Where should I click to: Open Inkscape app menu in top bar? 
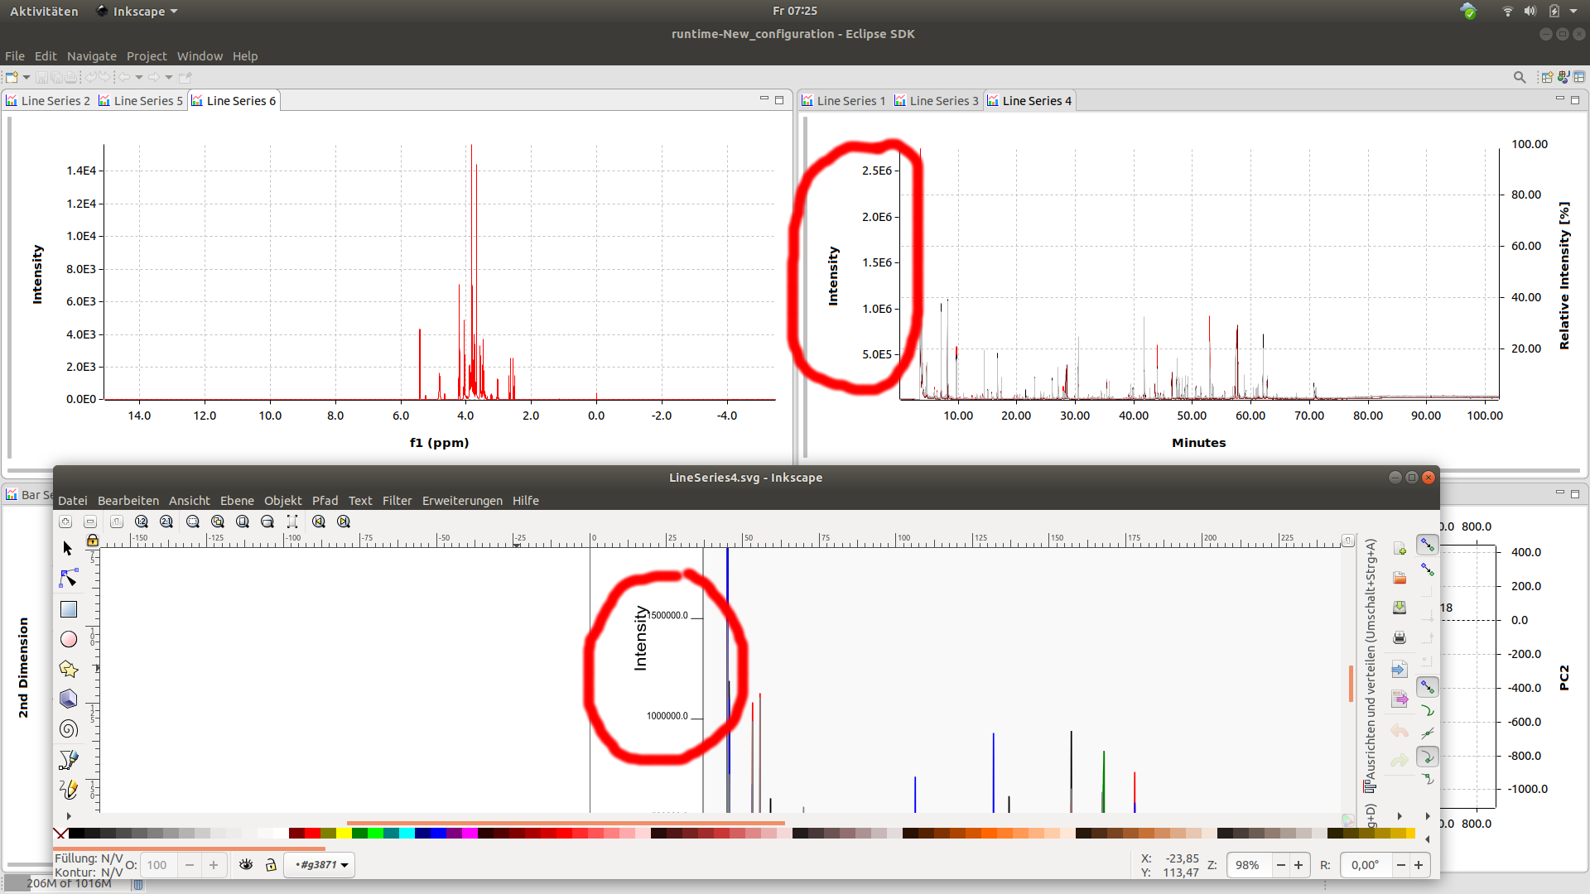click(x=137, y=11)
